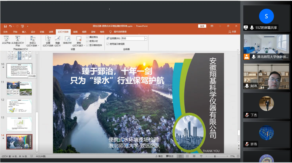Select slide 11 thumbnail
The image size is (292, 163).
tap(19, 88)
